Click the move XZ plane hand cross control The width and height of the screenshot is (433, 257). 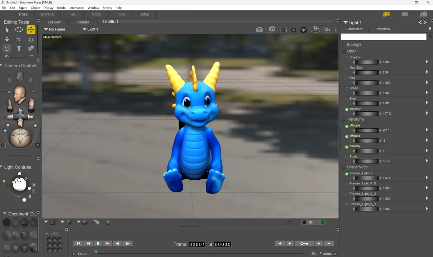tap(20, 117)
